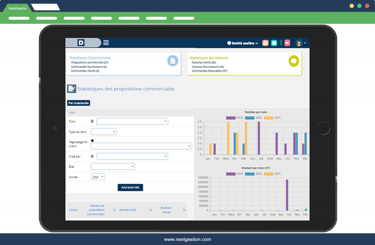This screenshot has width=375, height=245.
Task: Click the globe icon beside Entité maître
Action: tap(229, 43)
